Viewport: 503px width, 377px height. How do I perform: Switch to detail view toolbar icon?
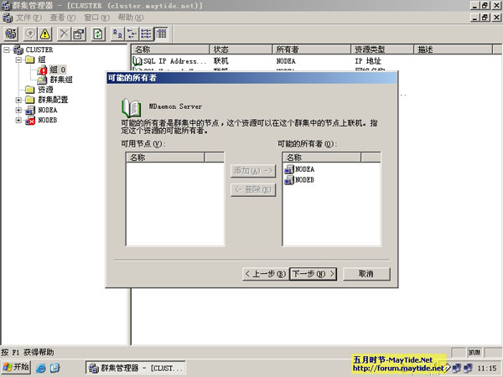pos(161,34)
